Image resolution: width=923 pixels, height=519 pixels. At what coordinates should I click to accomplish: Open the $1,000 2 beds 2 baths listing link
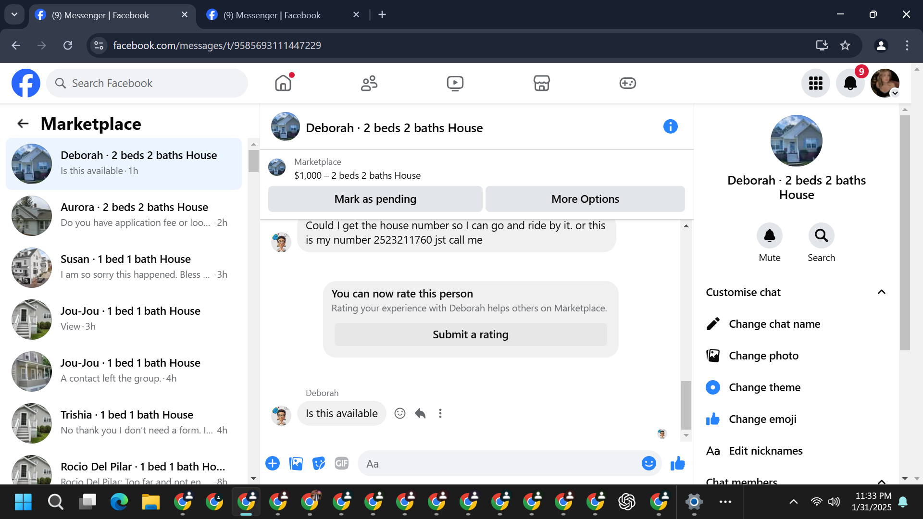tap(357, 175)
